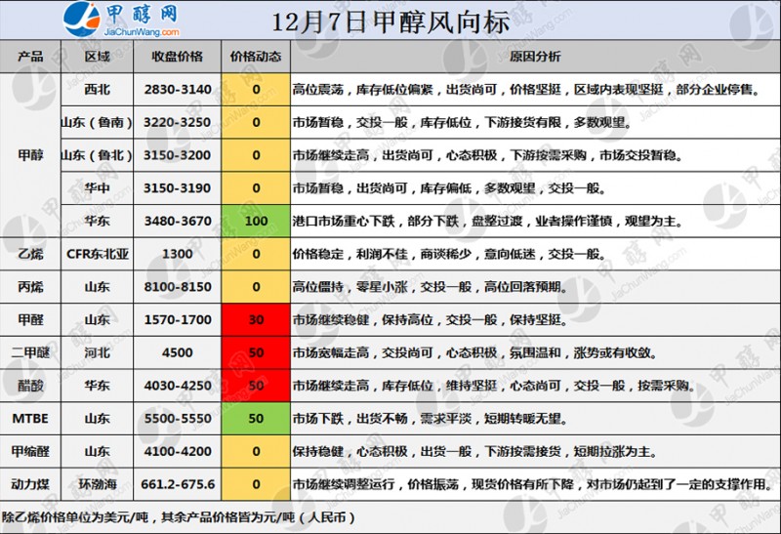This screenshot has height=534, width=781.
Task: Select the 甲醛 product cell
Action: click(30, 320)
